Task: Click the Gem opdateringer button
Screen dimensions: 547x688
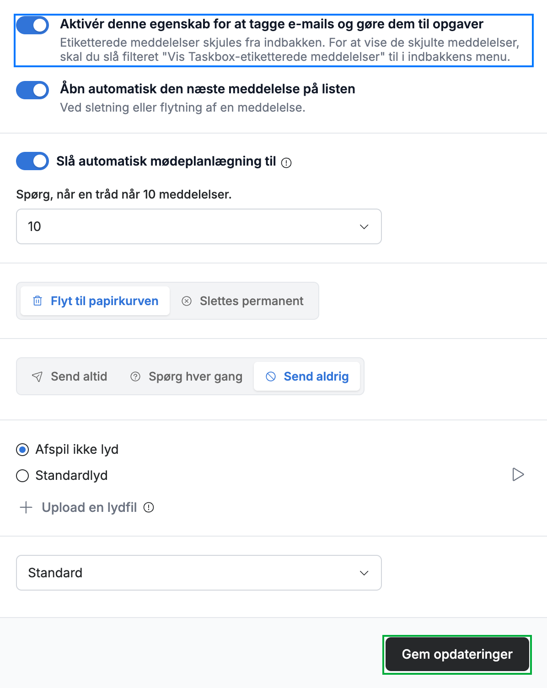Action: (457, 654)
